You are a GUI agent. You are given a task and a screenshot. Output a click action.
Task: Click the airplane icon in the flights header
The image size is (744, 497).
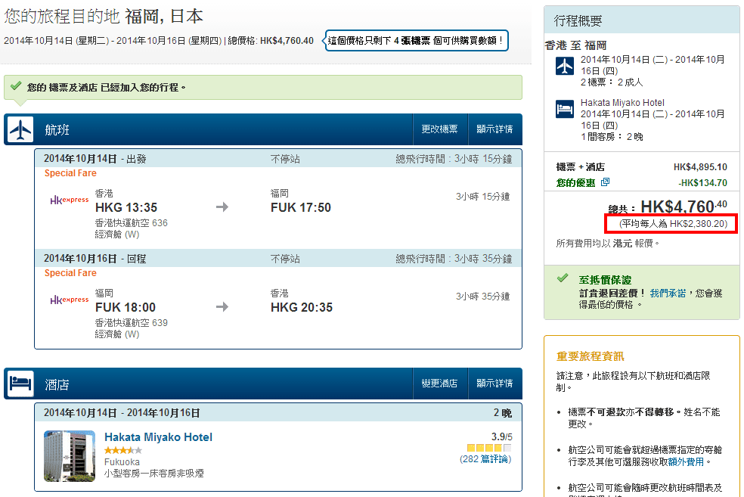tap(20, 130)
